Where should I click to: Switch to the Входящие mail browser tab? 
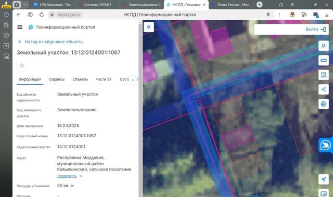tap(53, 5)
